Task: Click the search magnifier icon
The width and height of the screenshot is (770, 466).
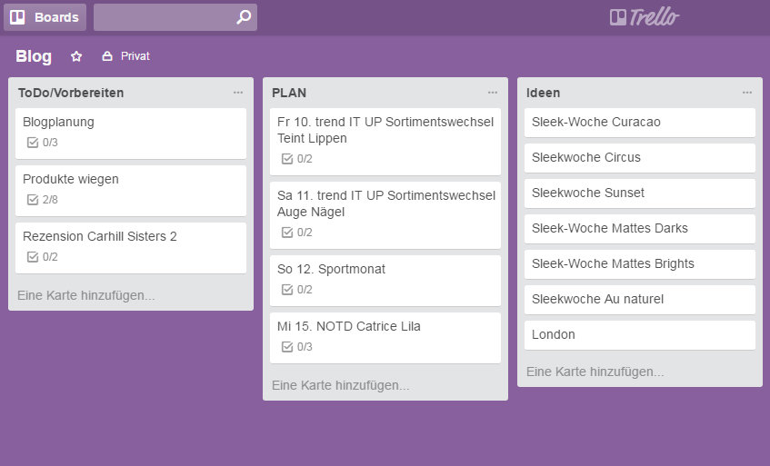Action: 243,17
